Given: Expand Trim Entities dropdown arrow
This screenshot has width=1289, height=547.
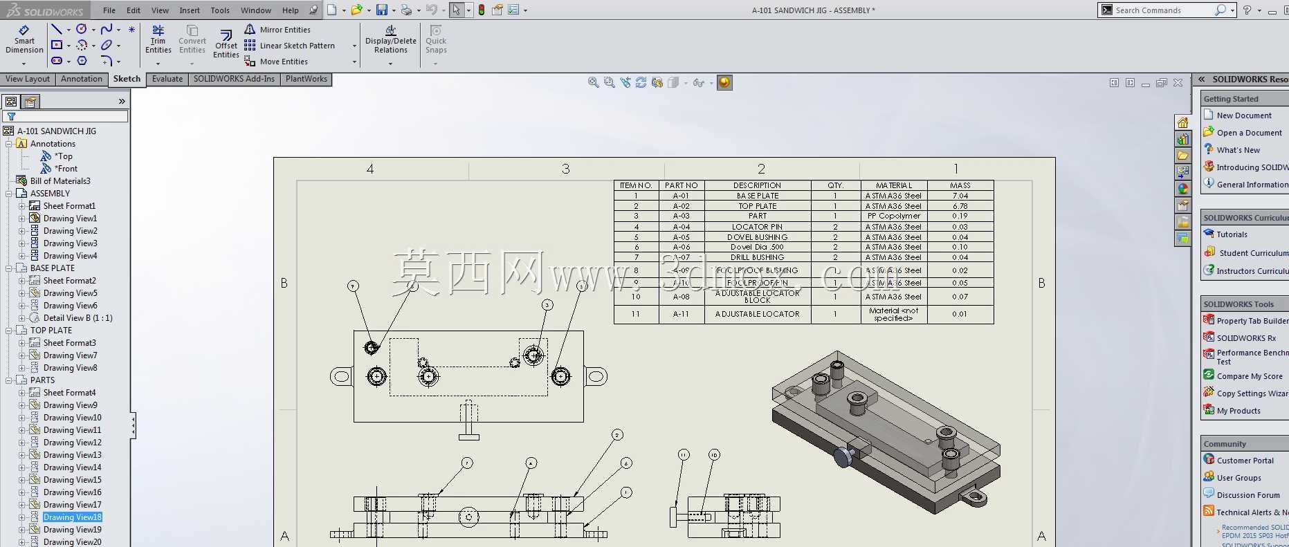Looking at the screenshot, I should tap(158, 64).
